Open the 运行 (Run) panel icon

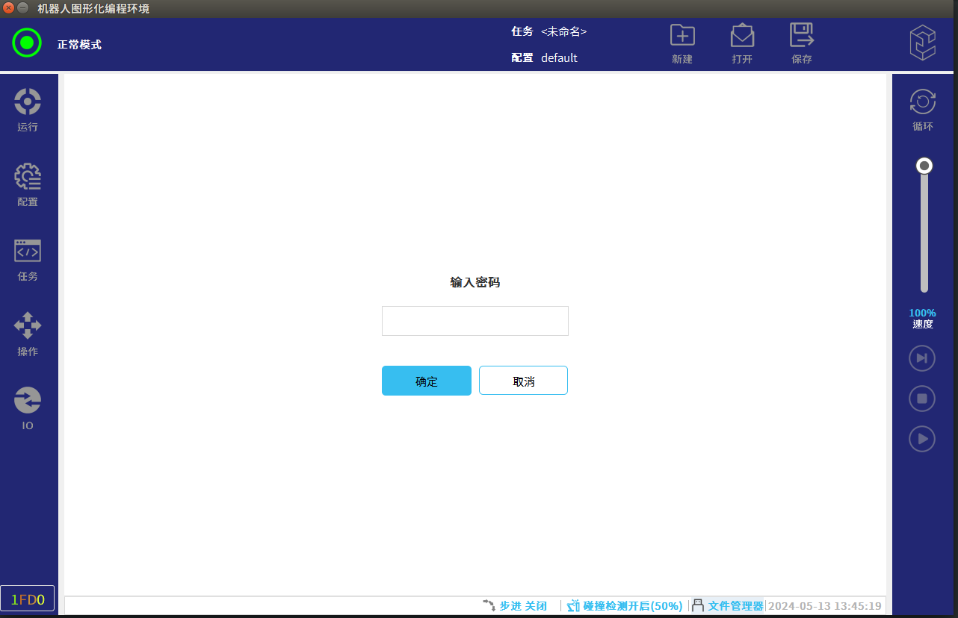click(x=28, y=102)
